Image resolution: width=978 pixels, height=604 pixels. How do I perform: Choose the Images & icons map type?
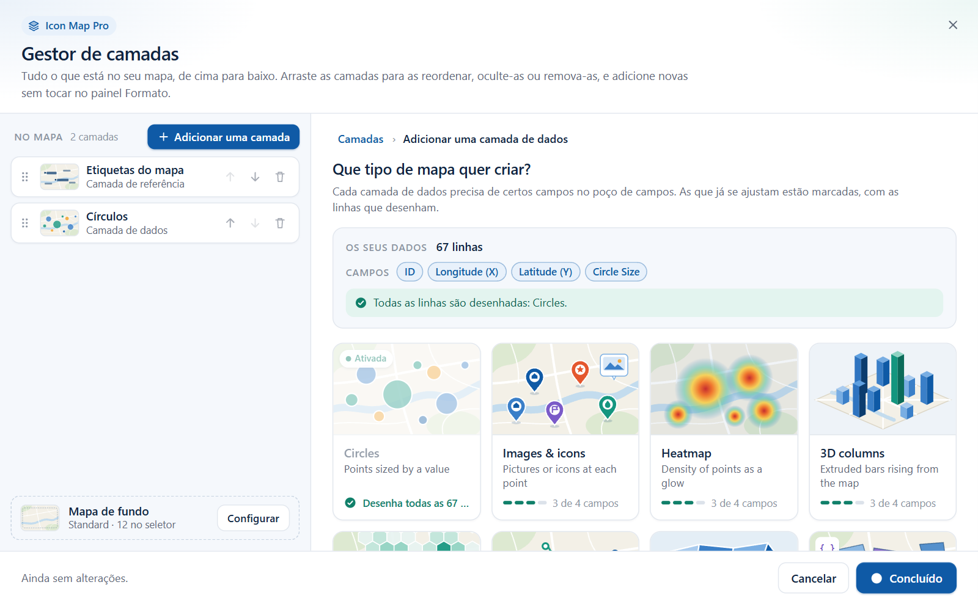click(565, 431)
